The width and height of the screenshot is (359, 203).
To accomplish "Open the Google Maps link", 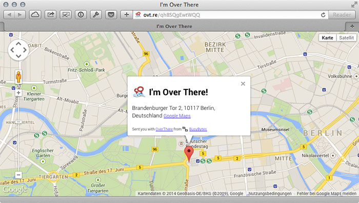I will [177, 116].
